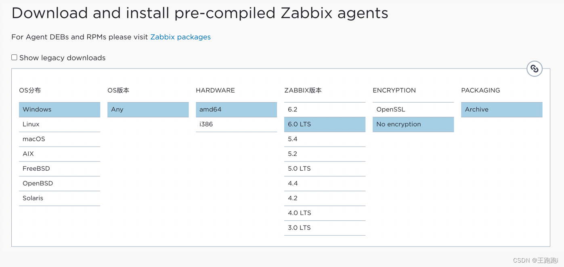Keep No encryption selected
Screen dimensions: 564x267
coord(413,124)
